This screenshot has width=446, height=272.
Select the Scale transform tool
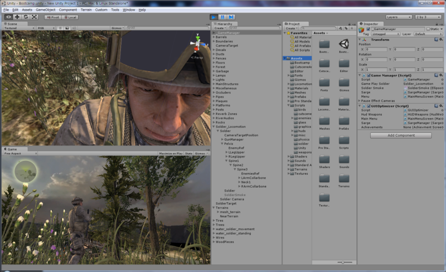point(34,17)
